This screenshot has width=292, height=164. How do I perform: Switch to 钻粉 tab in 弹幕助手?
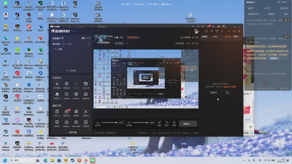click(286, 14)
